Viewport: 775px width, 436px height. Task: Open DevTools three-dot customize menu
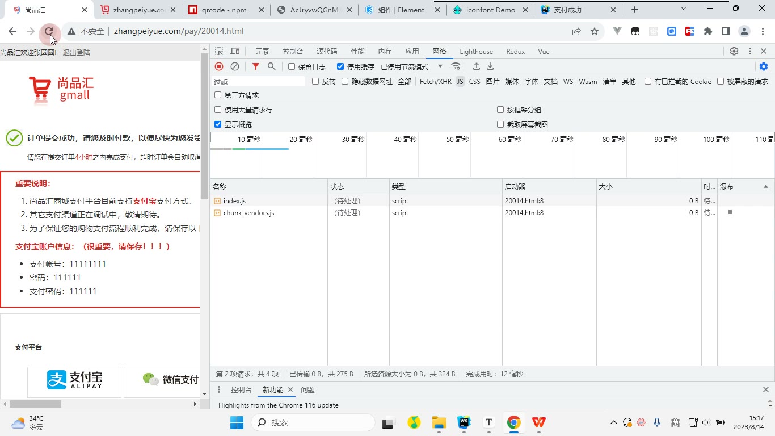(x=749, y=51)
